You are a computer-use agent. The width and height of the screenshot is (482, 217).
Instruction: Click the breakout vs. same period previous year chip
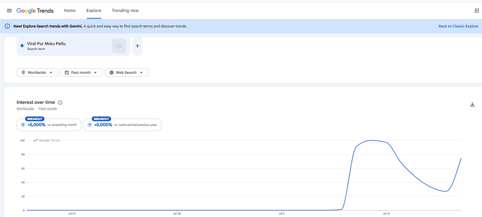(x=122, y=125)
